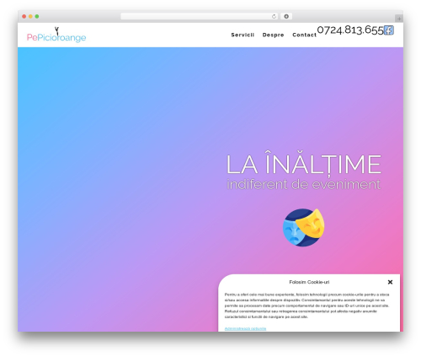Open the Facebook icon in header
Image resolution: width=421 pixels, height=357 pixels.
pyautogui.click(x=389, y=30)
